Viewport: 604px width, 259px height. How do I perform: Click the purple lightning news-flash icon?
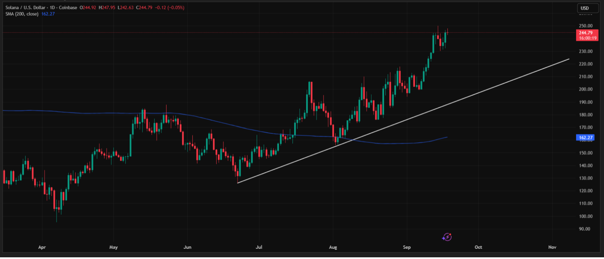[447, 237]
